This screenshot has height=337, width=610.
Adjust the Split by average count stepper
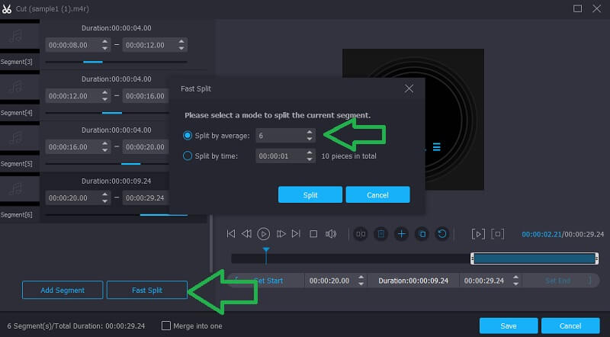pyautogui.click(x=309, y=135)
